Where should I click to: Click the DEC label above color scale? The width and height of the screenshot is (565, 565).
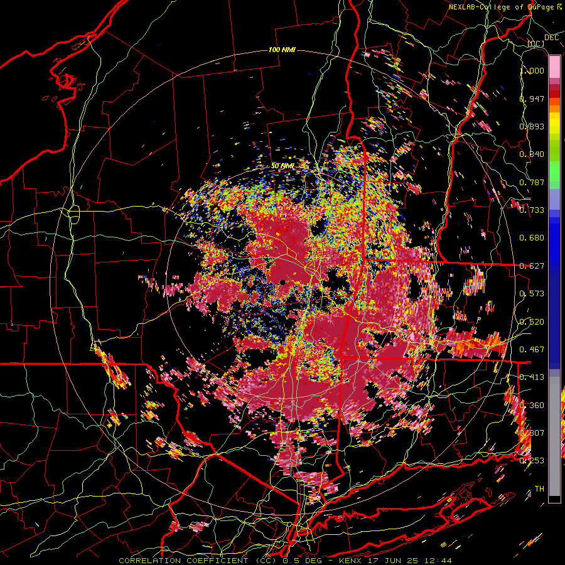pyautogui.click(x=551, y=38)
